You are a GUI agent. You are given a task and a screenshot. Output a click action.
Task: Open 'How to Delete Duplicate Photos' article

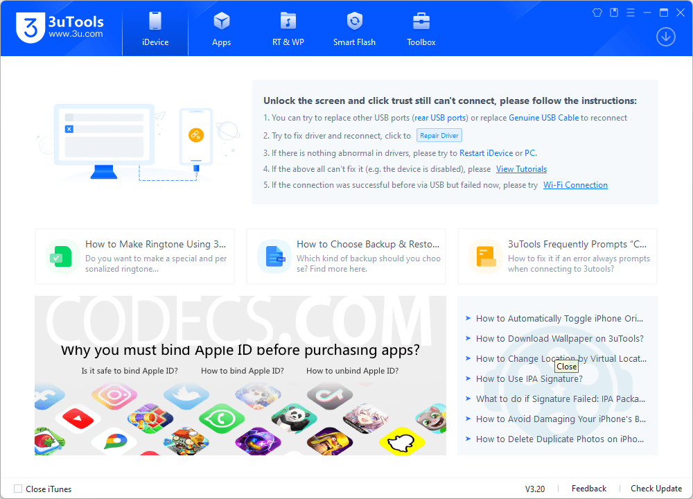coord(559,439)
